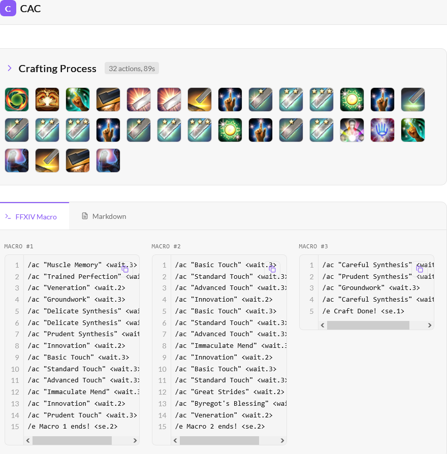Copy Macro #1 with its copy icon
Viewport: 447px width, 454px height.
click(125, 269)
